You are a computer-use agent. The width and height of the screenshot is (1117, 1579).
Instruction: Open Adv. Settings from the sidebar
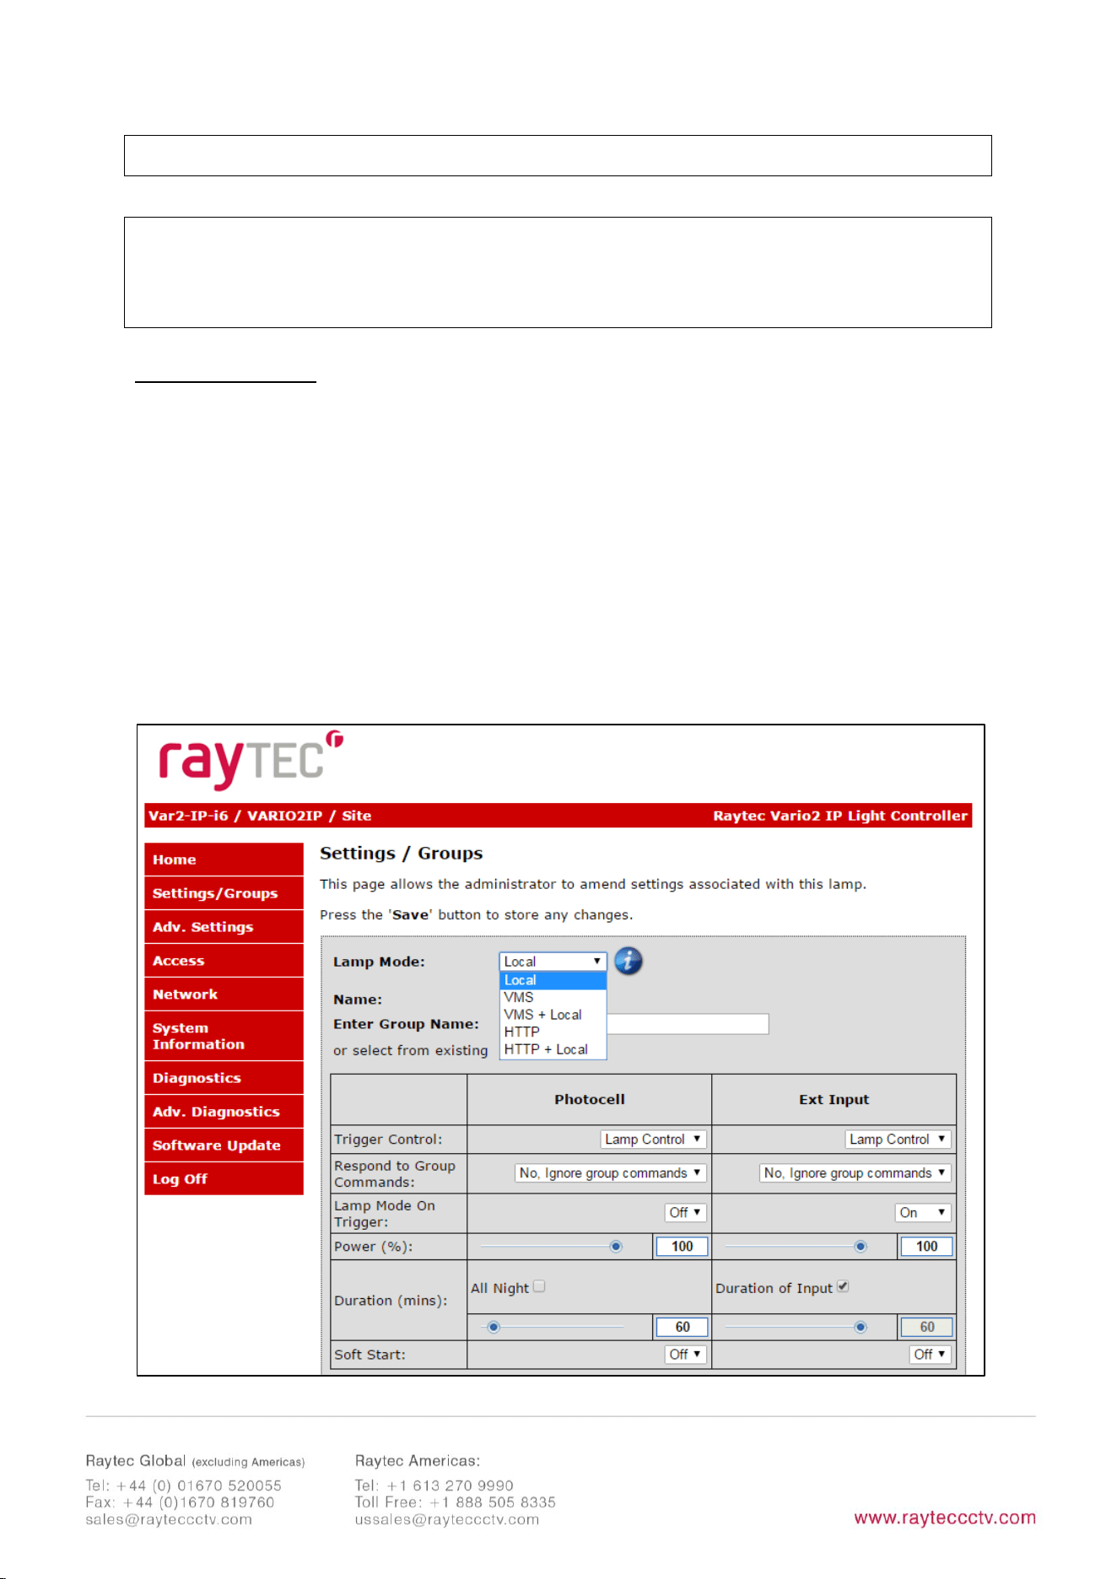pyautogui.click(x=224, y=927)
